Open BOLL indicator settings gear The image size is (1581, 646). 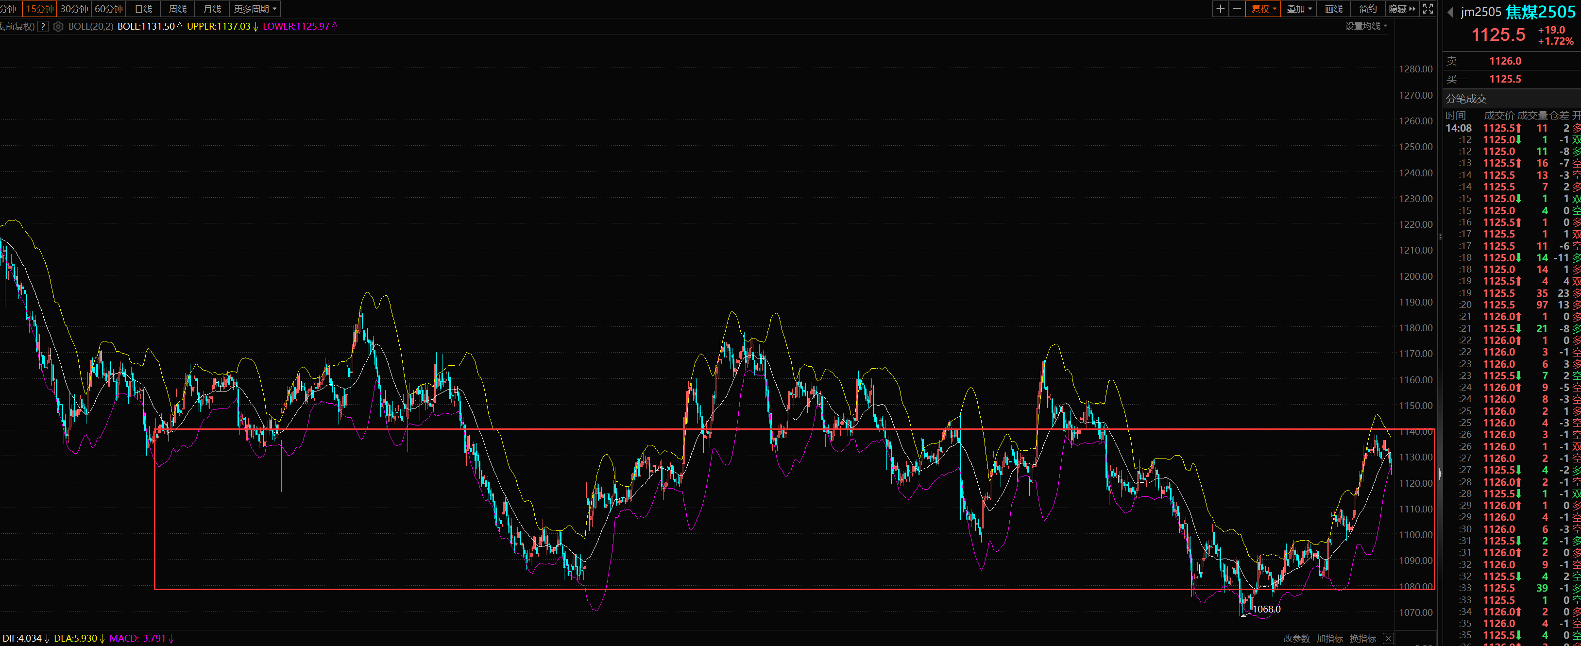[58, 26]
